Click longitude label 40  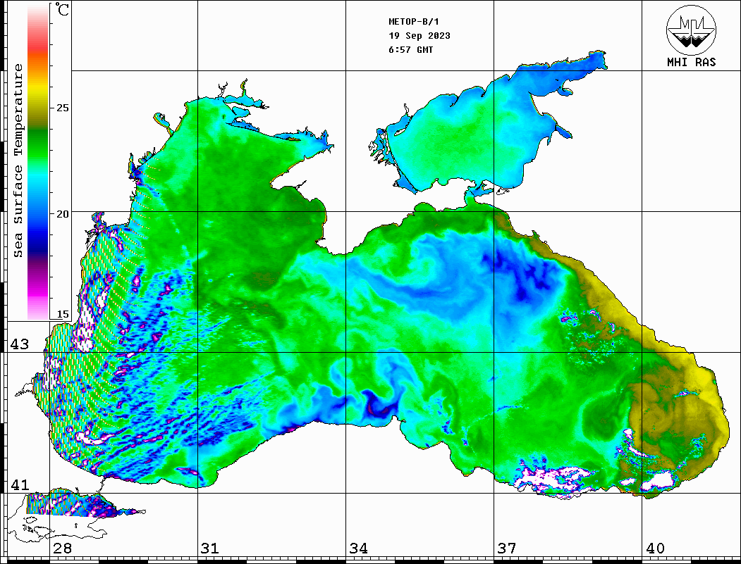tap(655, 548)
